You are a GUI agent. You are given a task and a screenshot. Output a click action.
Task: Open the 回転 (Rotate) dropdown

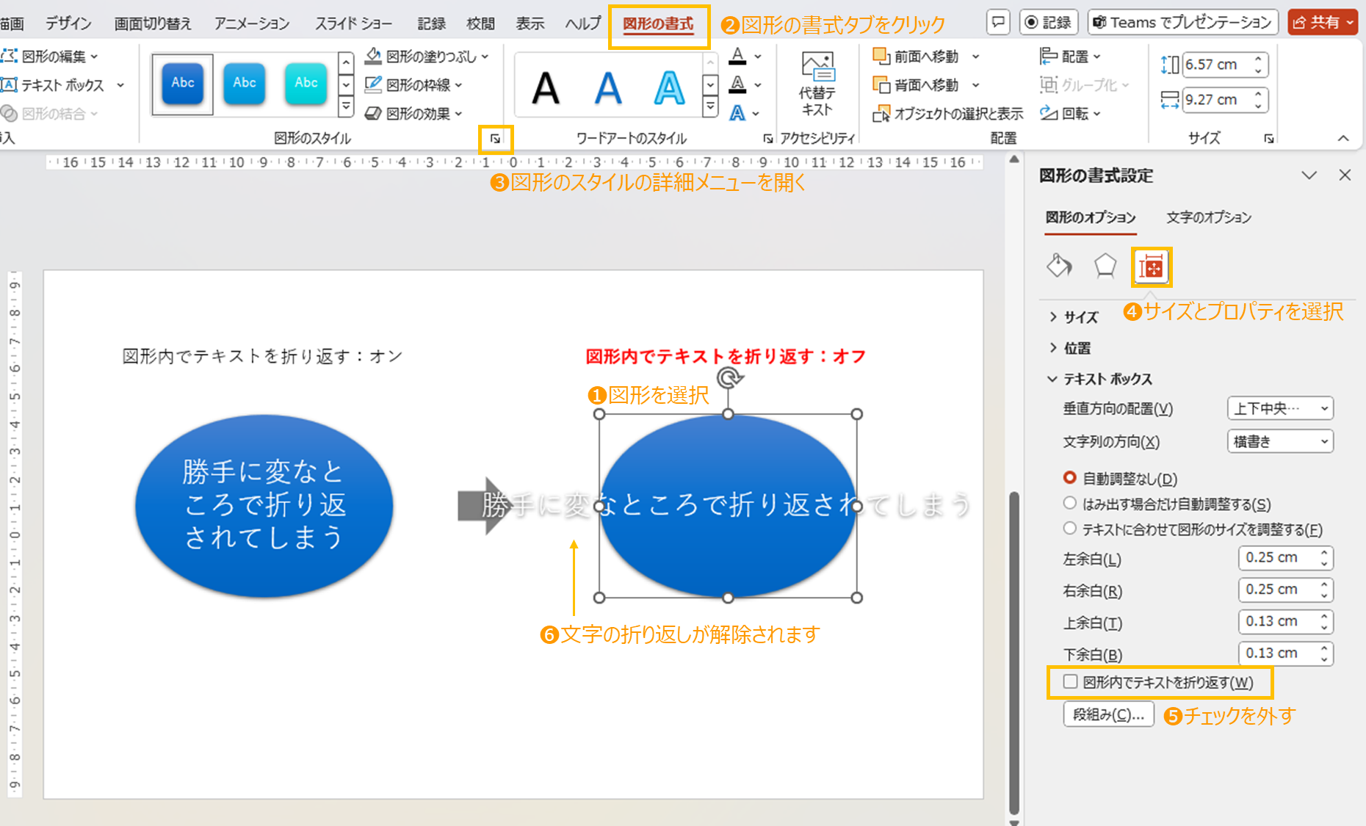click(x=1071, y=114)
